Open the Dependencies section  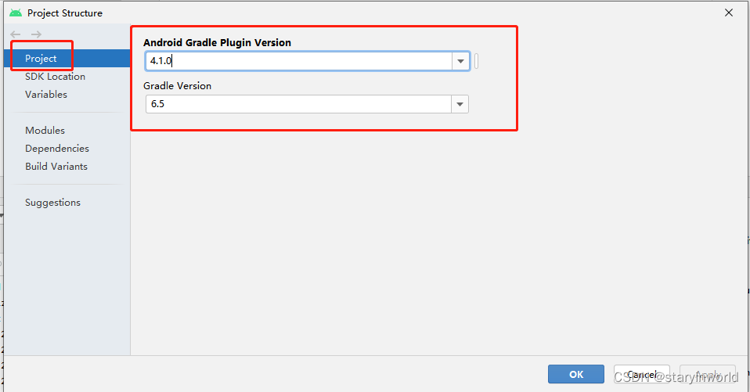(57, 149)
